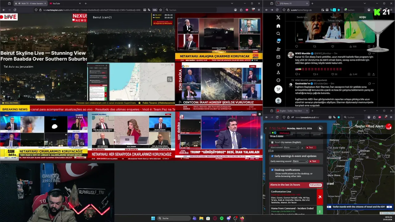Viewport: 395px width, 222px height.
Task: Reload the X browser window page
Action: [277, 10]
